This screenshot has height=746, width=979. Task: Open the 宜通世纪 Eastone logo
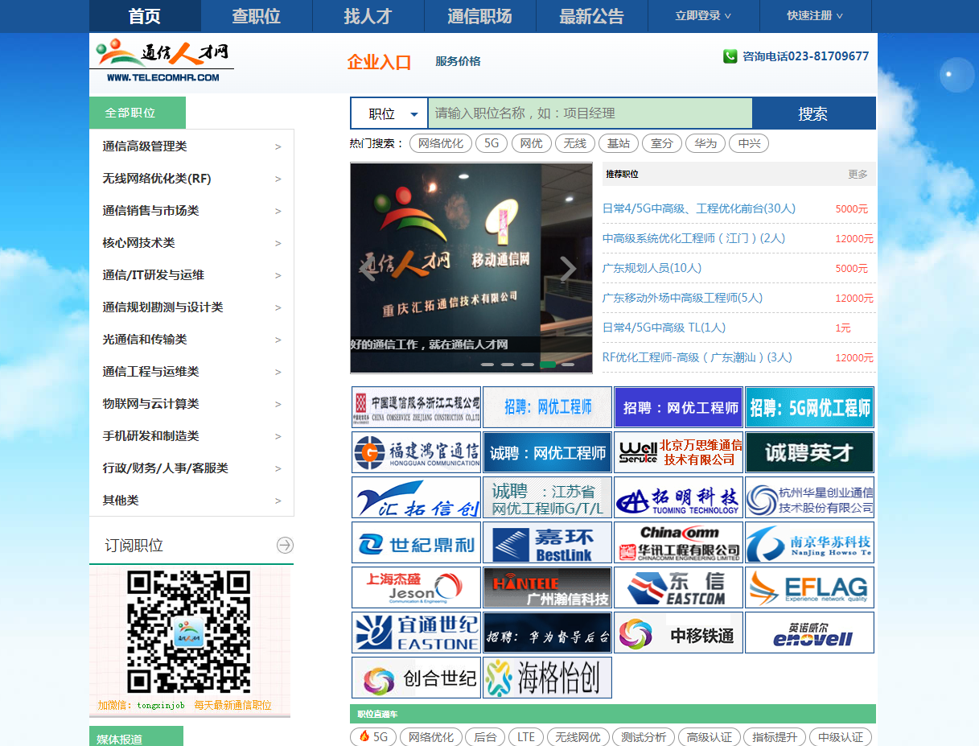(x=416, y=633)
